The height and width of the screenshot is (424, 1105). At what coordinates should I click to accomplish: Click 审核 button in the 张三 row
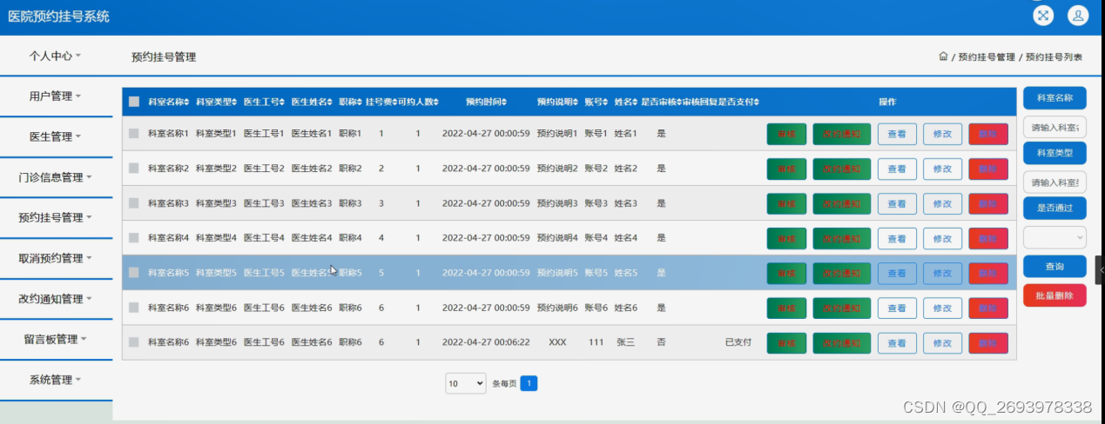tap(786, 343)
